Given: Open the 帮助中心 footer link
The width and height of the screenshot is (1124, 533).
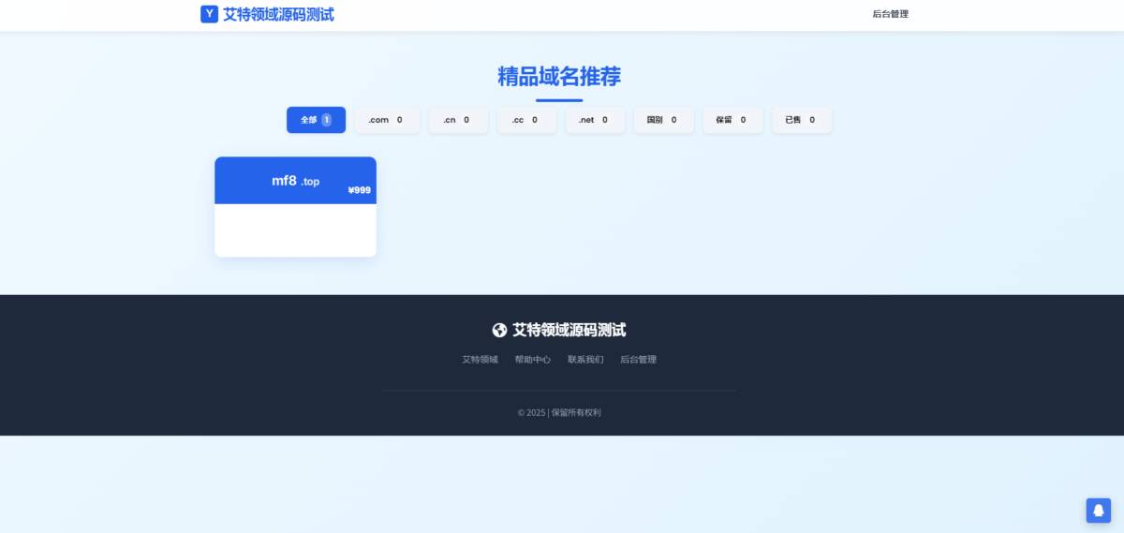Looking at the screenshot, I should [x=532, y=360].
